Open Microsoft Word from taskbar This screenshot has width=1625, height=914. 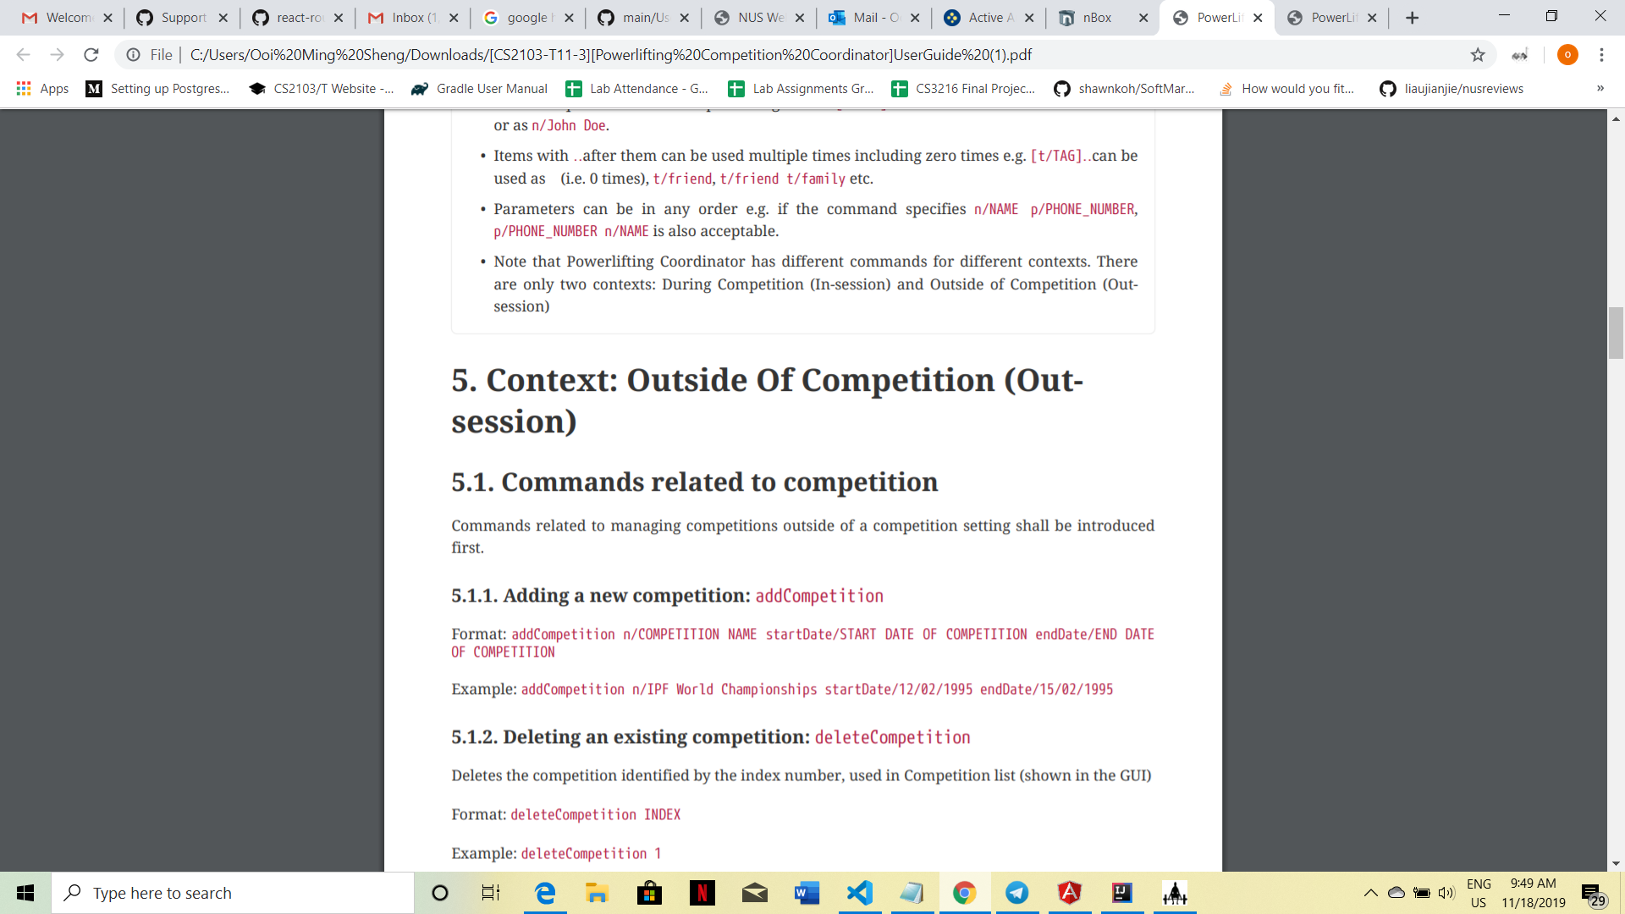[807, 893]
